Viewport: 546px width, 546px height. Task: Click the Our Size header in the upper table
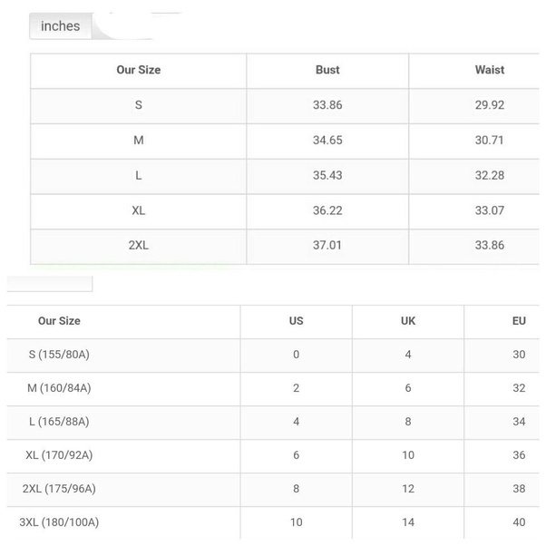(138, 70)
